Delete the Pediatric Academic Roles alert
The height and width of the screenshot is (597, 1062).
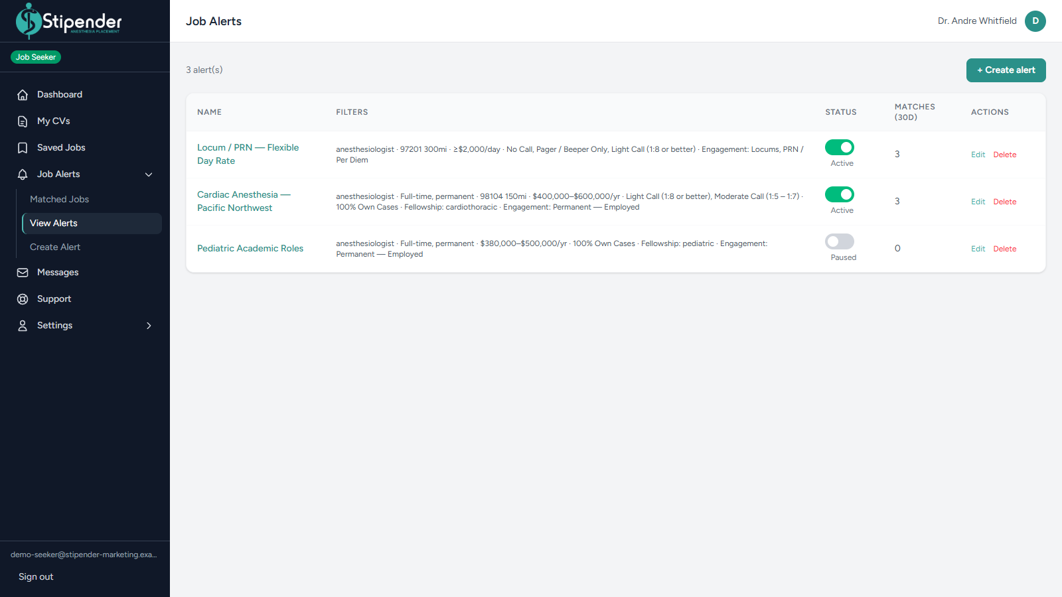(x=1004, y=249)
